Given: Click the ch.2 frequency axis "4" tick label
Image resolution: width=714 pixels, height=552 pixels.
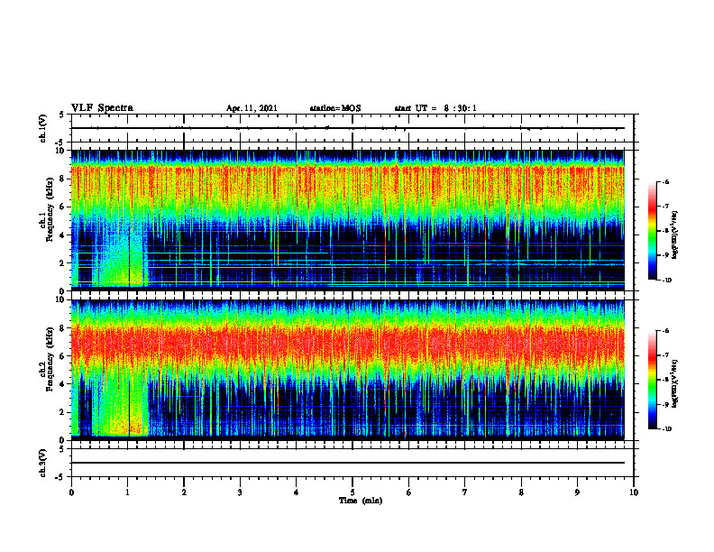Looking at the screenshot, I should click(x=62, y=384).
